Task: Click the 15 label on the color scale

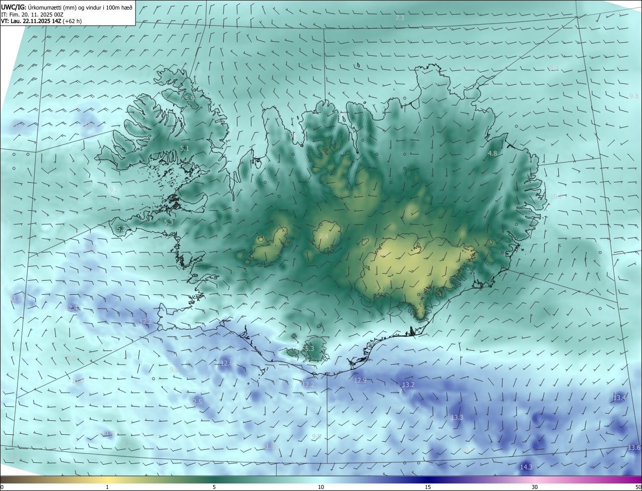Action: click(x=428, y=487)
